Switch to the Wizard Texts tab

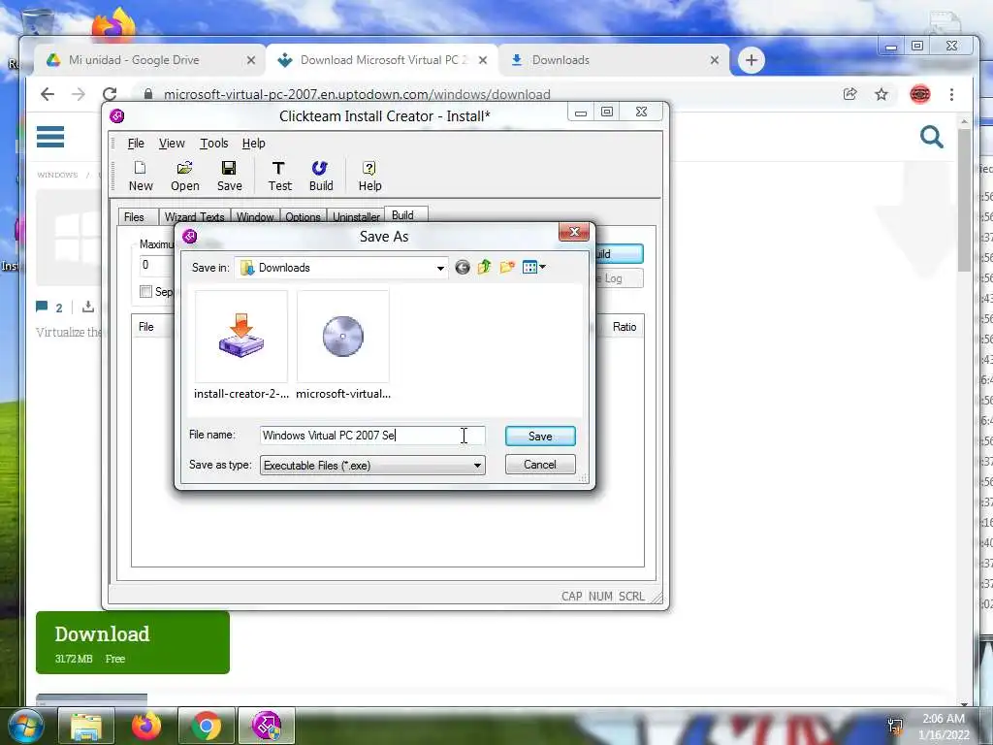click(x=194, y=216)
